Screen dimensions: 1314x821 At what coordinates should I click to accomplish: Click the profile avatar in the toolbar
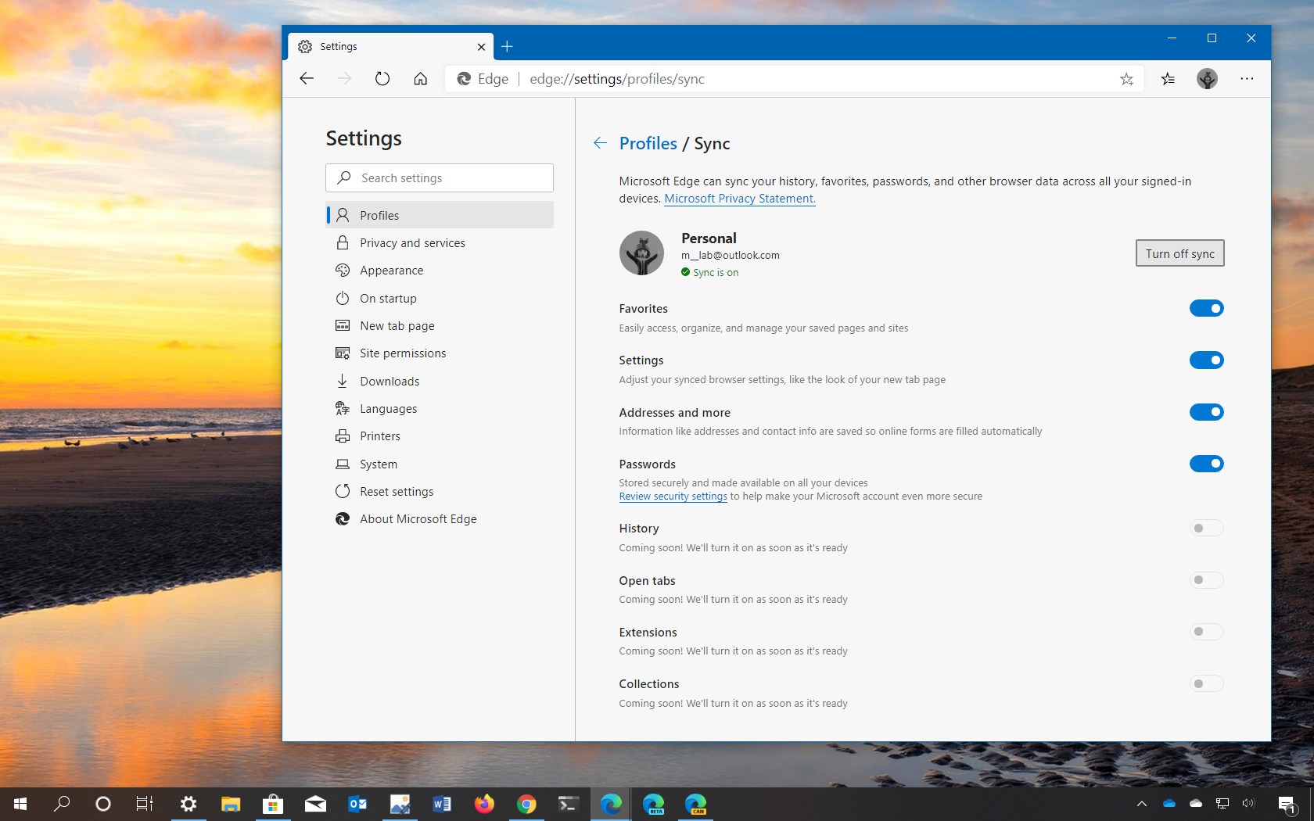[1207, 78]
